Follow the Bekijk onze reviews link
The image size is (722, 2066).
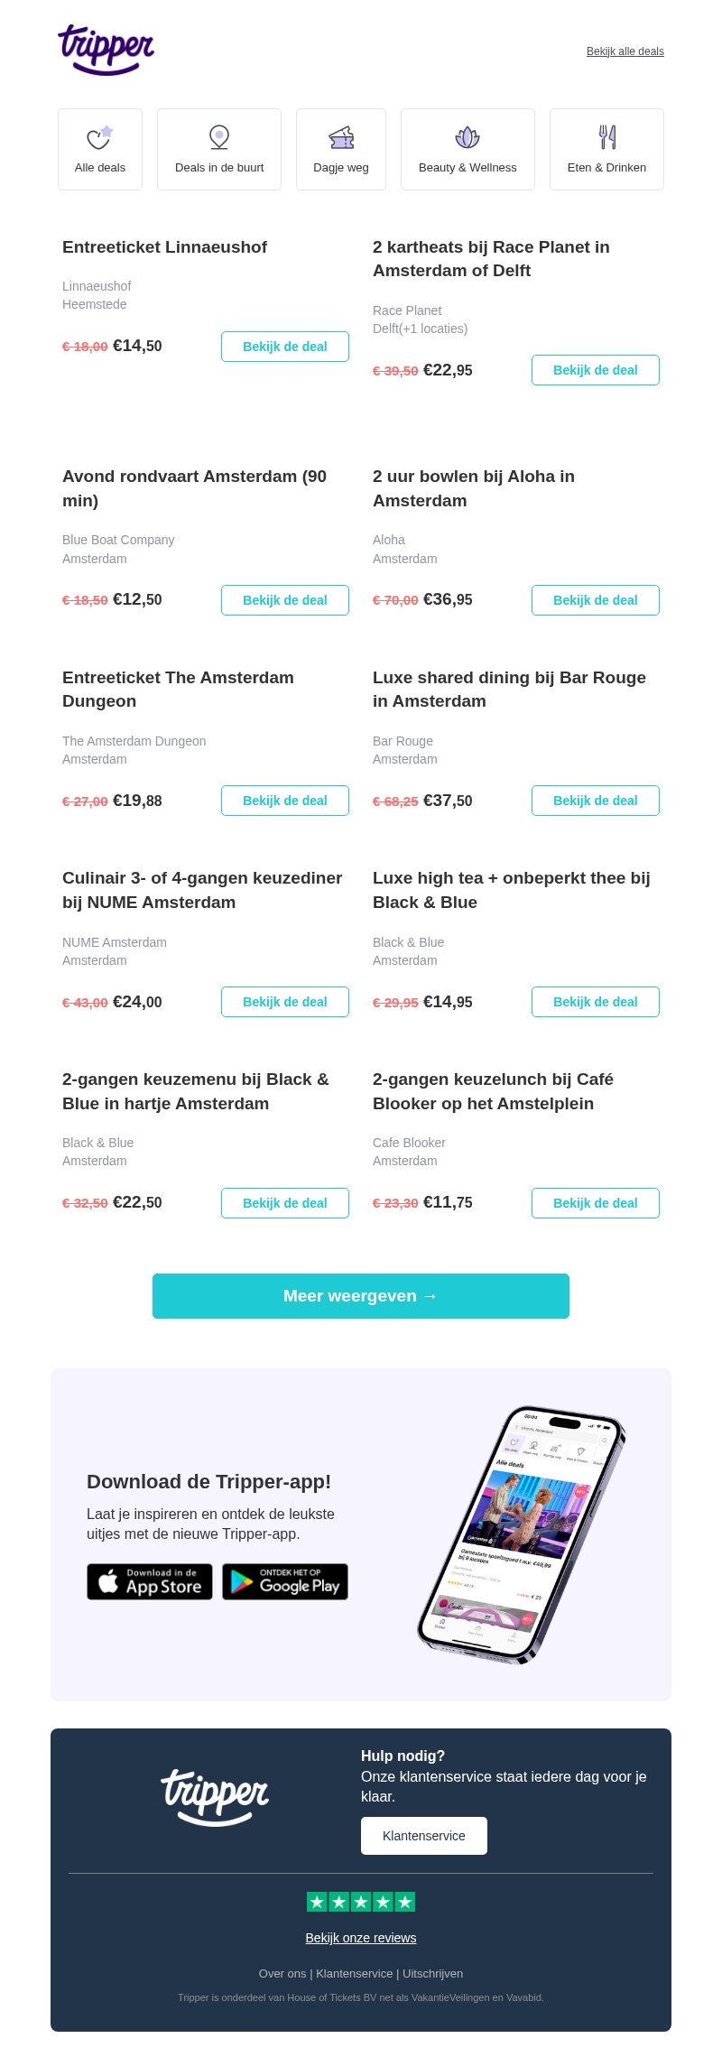(361, 1938)
